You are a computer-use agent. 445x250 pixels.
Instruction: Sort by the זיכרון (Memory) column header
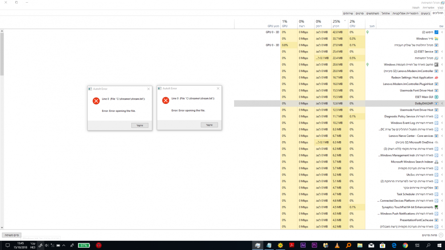(x=340, y=24)
